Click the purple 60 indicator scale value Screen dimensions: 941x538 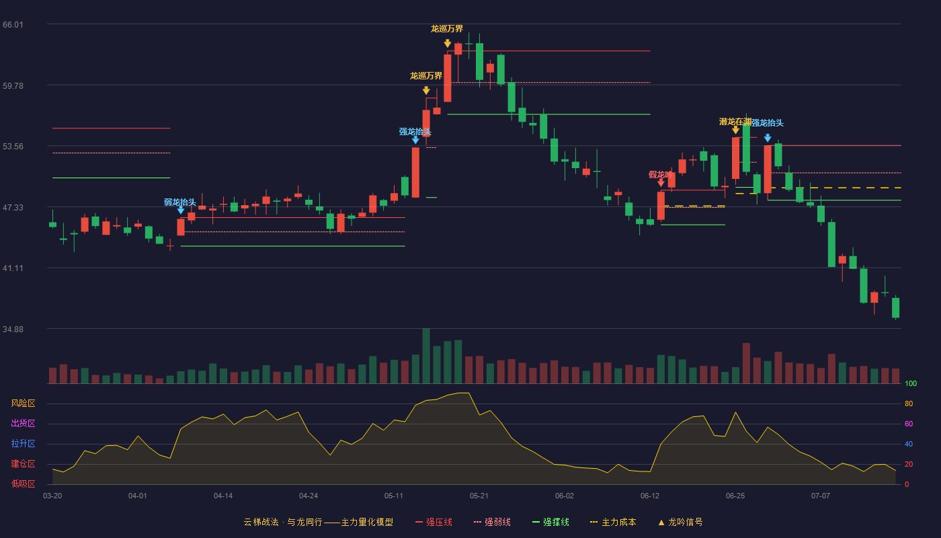point(909,424)
